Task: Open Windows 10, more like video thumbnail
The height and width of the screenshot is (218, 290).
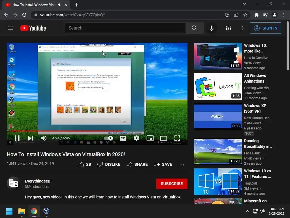Action: point(218,56)
